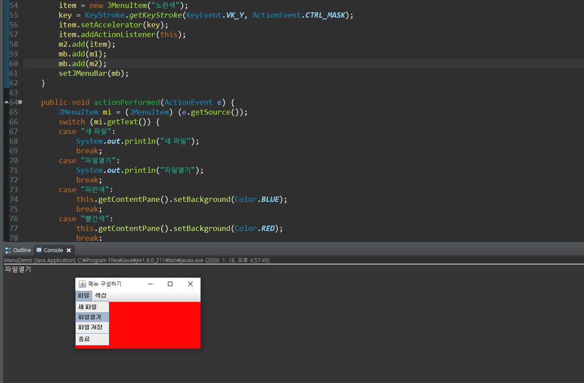Image resolution: width=584 pixels, height=383 pixels.
Task: Click the item.addActionListener(this); line
Action: 123,34
